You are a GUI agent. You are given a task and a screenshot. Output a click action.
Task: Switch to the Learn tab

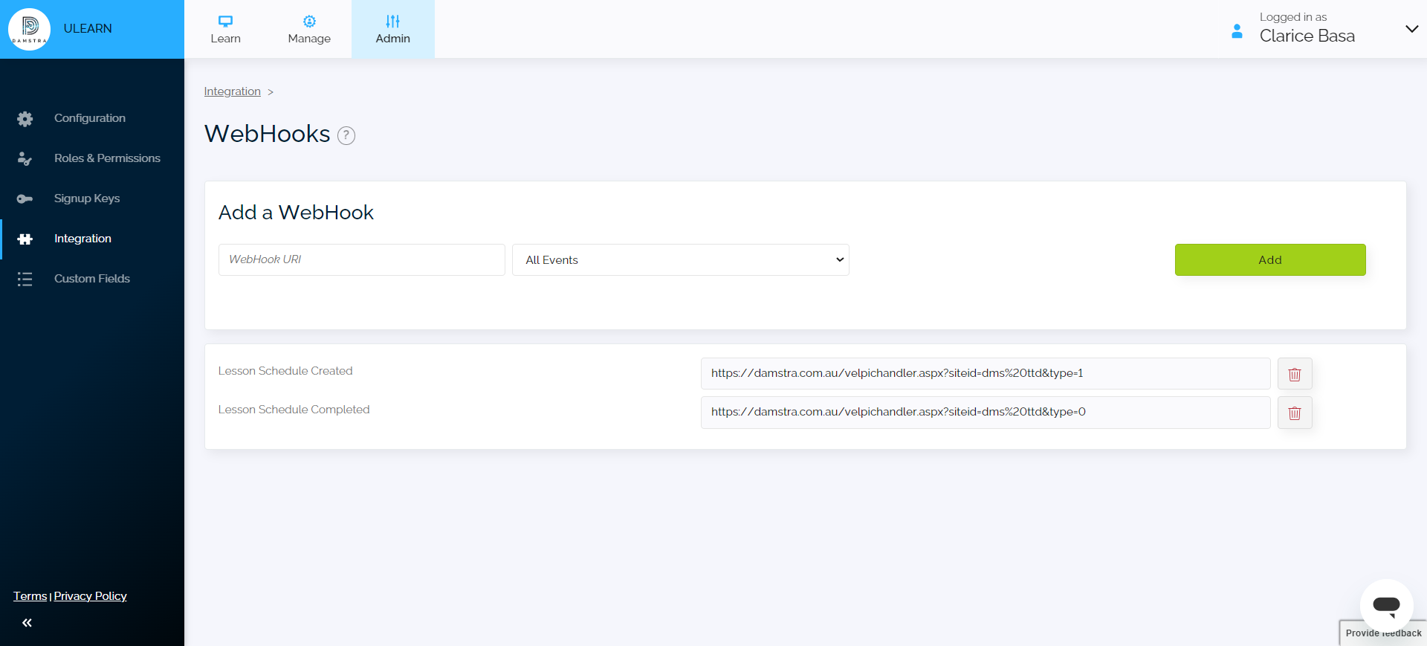225,29
